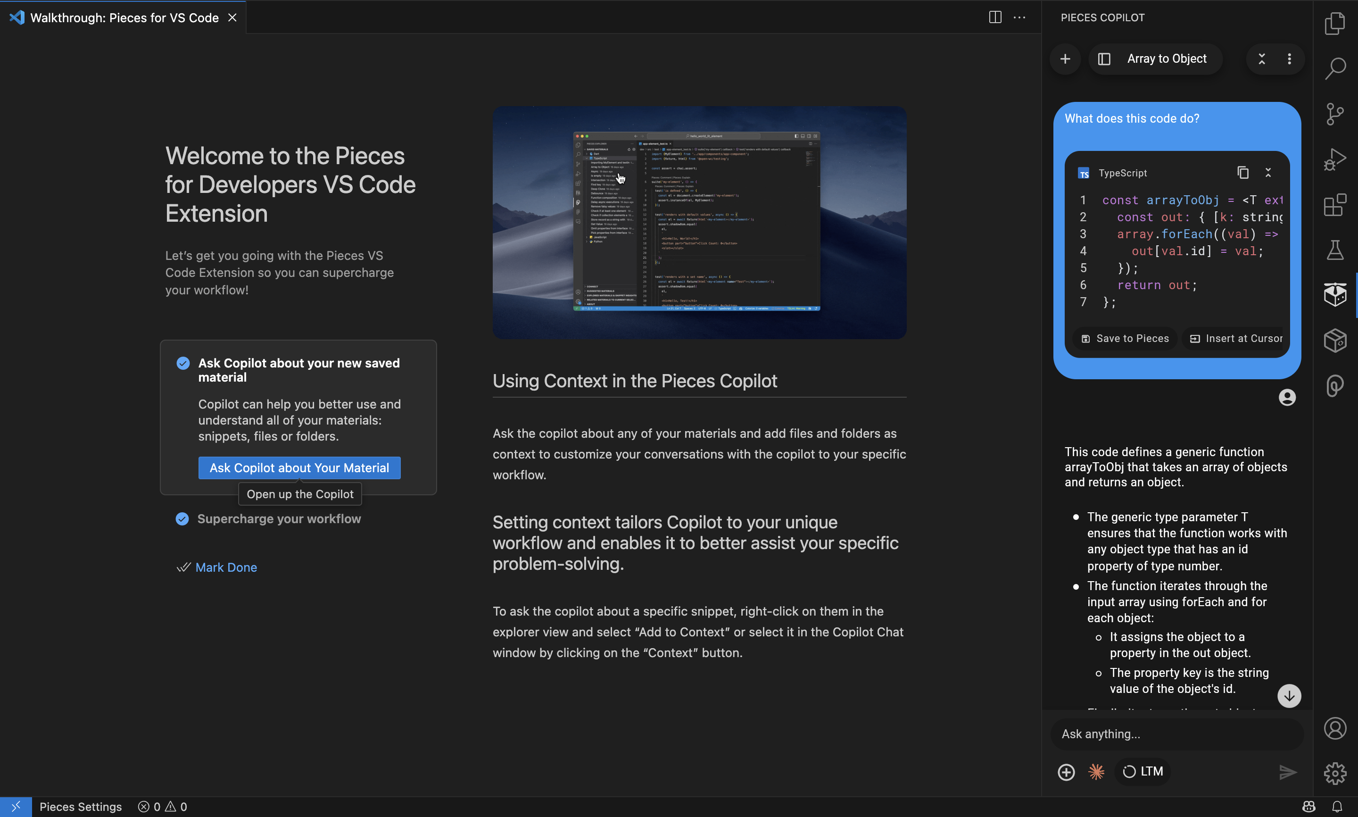Click the Array to Object chat title
1358x817 pixels.
coord(1167,59)
